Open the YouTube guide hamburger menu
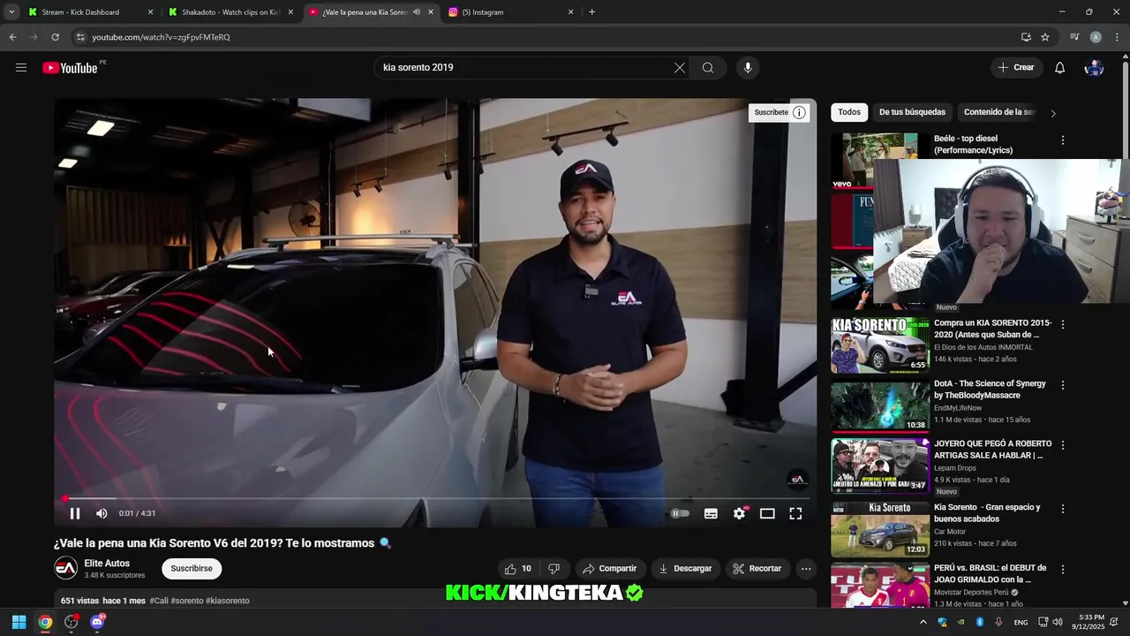 click(21, 68)
